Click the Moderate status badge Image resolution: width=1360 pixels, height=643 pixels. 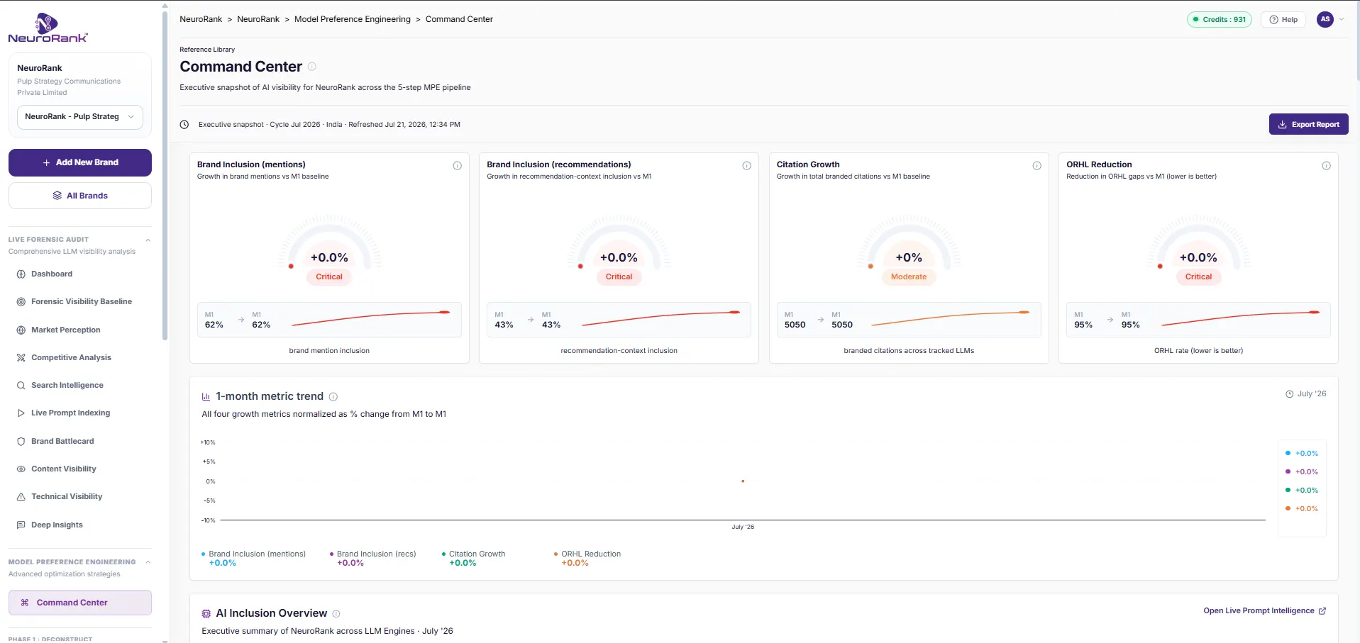[909, 277]
